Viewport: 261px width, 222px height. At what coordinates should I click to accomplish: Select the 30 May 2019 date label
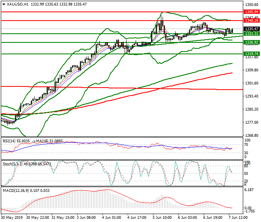pyautogui.click(x=13, y=218)
